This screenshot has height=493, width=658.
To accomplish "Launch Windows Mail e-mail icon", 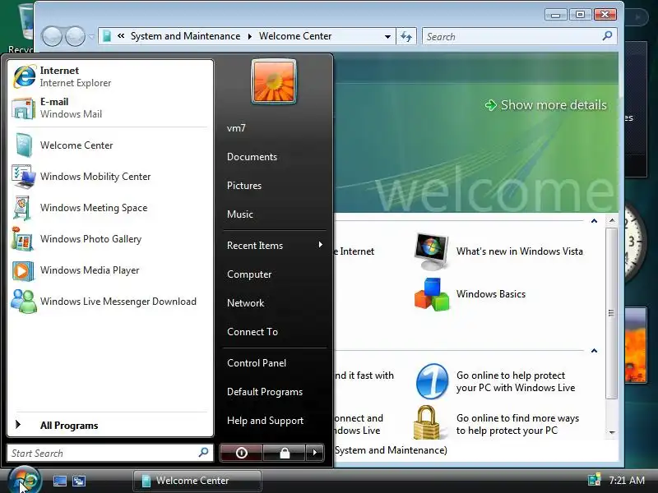I will (x=24, y=108).
